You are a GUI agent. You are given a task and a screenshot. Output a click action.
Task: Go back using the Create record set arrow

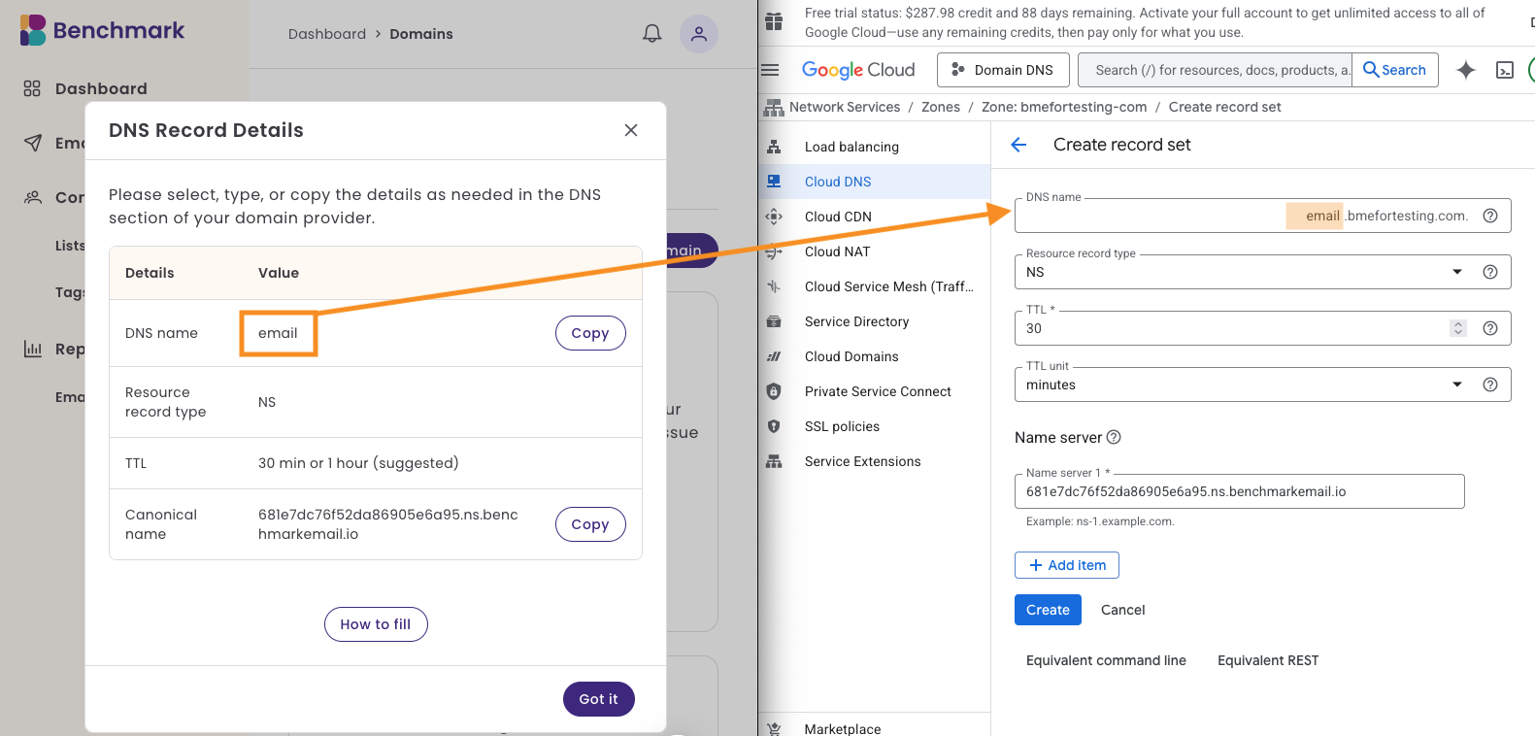[x=1018, y=145]
